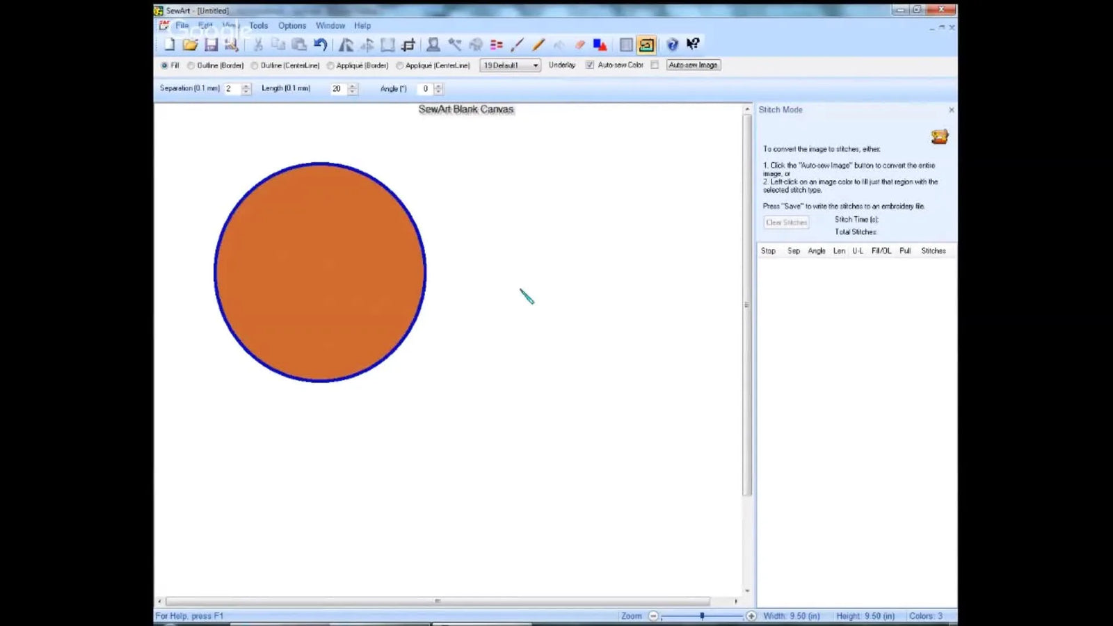Viewport: 1113px width, 626px height.
Task: Click the Zoom slider handle
Action: tap(702, 616)
